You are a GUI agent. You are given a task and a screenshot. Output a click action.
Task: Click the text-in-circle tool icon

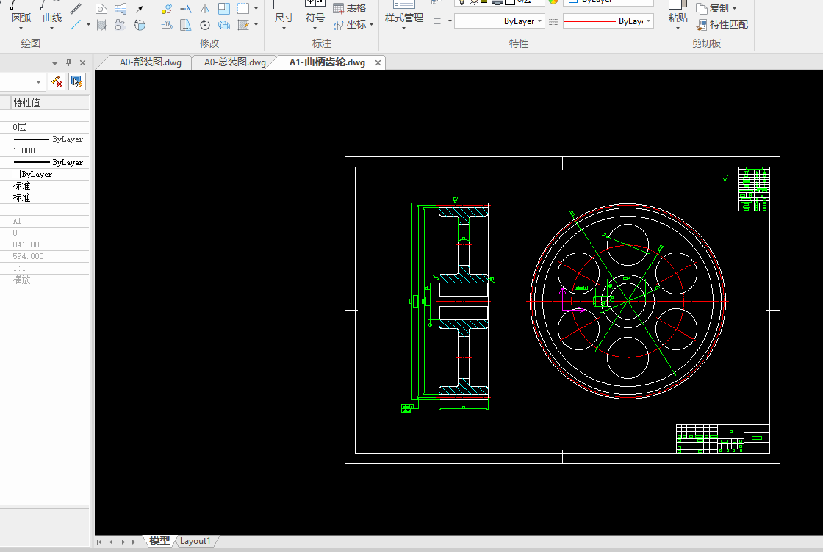click(x=140, y=25)
